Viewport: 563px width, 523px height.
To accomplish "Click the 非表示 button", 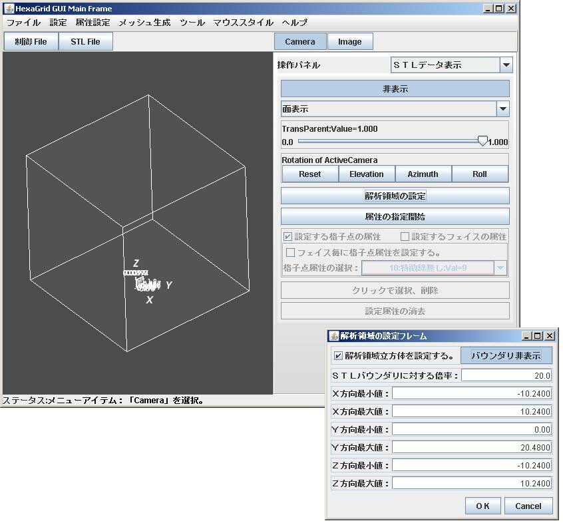I will pyautogui.click(x=395, y=88).
